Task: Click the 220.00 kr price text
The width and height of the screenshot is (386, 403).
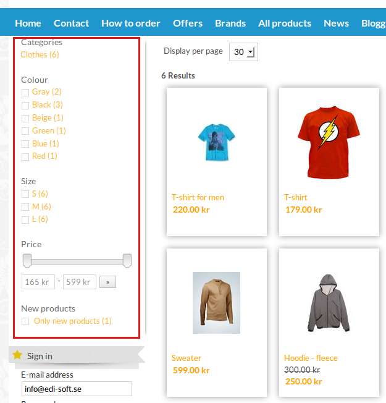Action: (x=191, y=210)
